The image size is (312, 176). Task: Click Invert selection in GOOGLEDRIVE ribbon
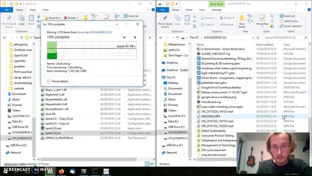pyautogui.click(x=291, y=26)
